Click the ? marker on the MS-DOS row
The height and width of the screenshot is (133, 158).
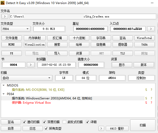[151, 90]
